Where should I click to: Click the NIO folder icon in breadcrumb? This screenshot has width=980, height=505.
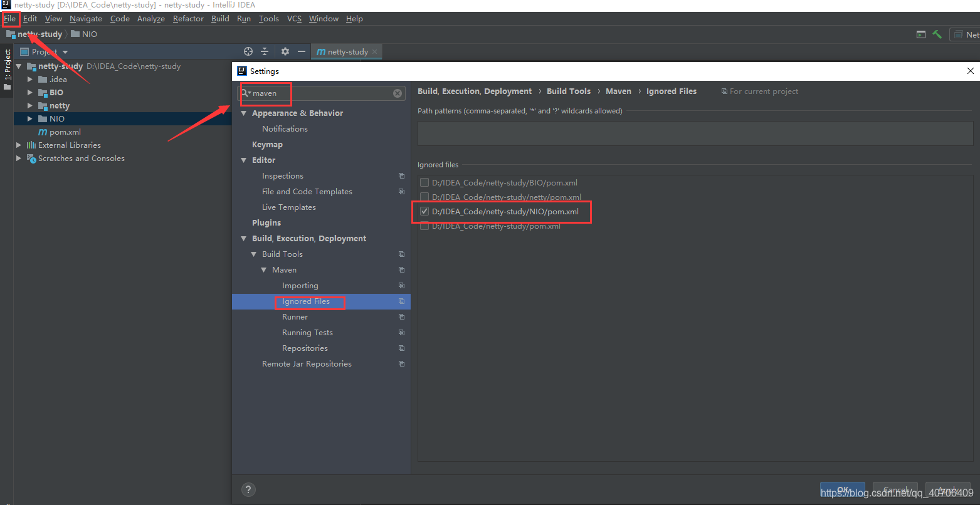[75, 34]
